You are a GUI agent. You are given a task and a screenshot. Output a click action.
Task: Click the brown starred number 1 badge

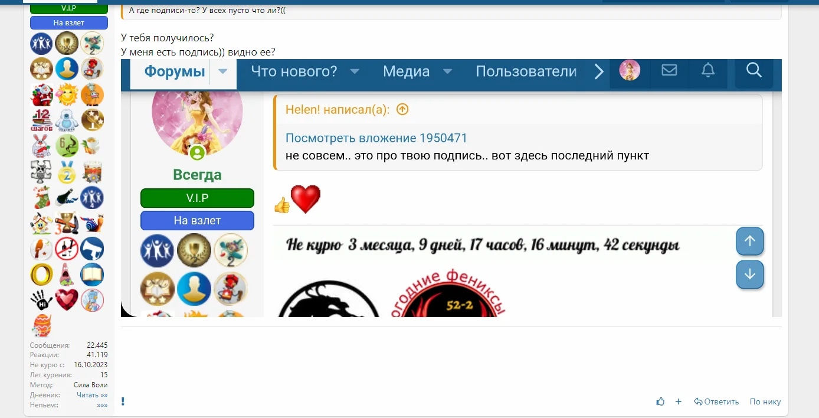coord(92,120)
